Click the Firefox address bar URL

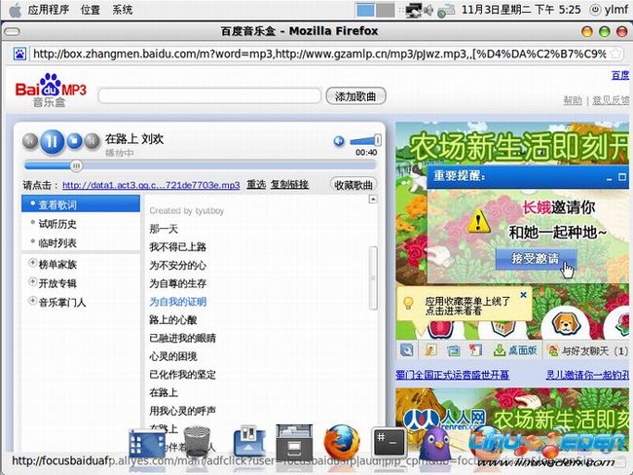(318, 54)
